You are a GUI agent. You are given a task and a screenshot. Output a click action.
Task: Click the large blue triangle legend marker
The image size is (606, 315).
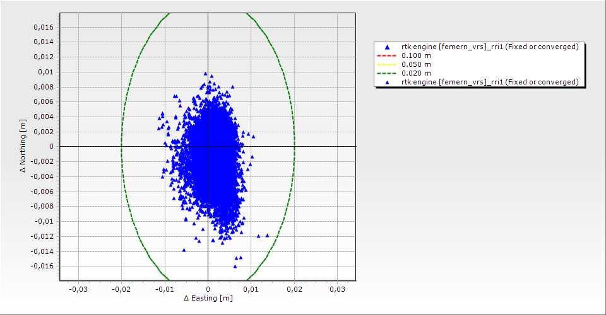tap(388, 47)
